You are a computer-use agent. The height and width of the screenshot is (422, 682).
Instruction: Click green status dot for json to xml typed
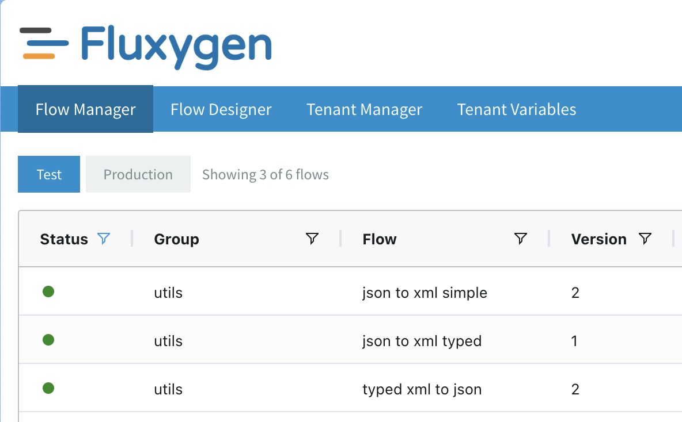48,340
